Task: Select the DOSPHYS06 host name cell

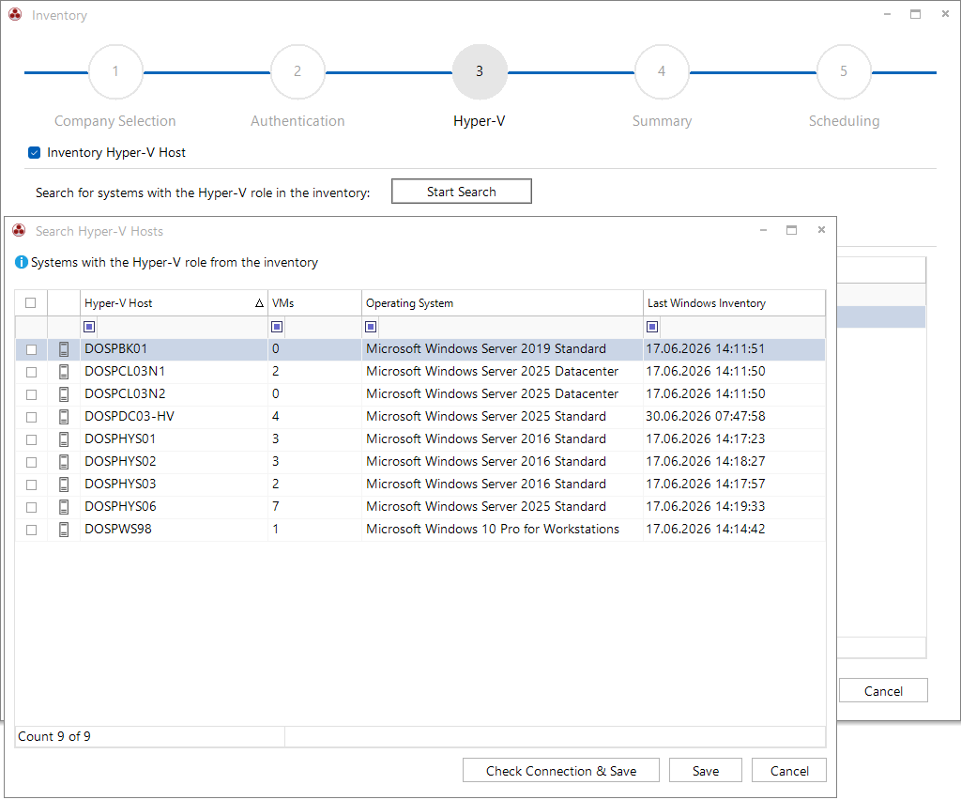Action: pos(174,507)
